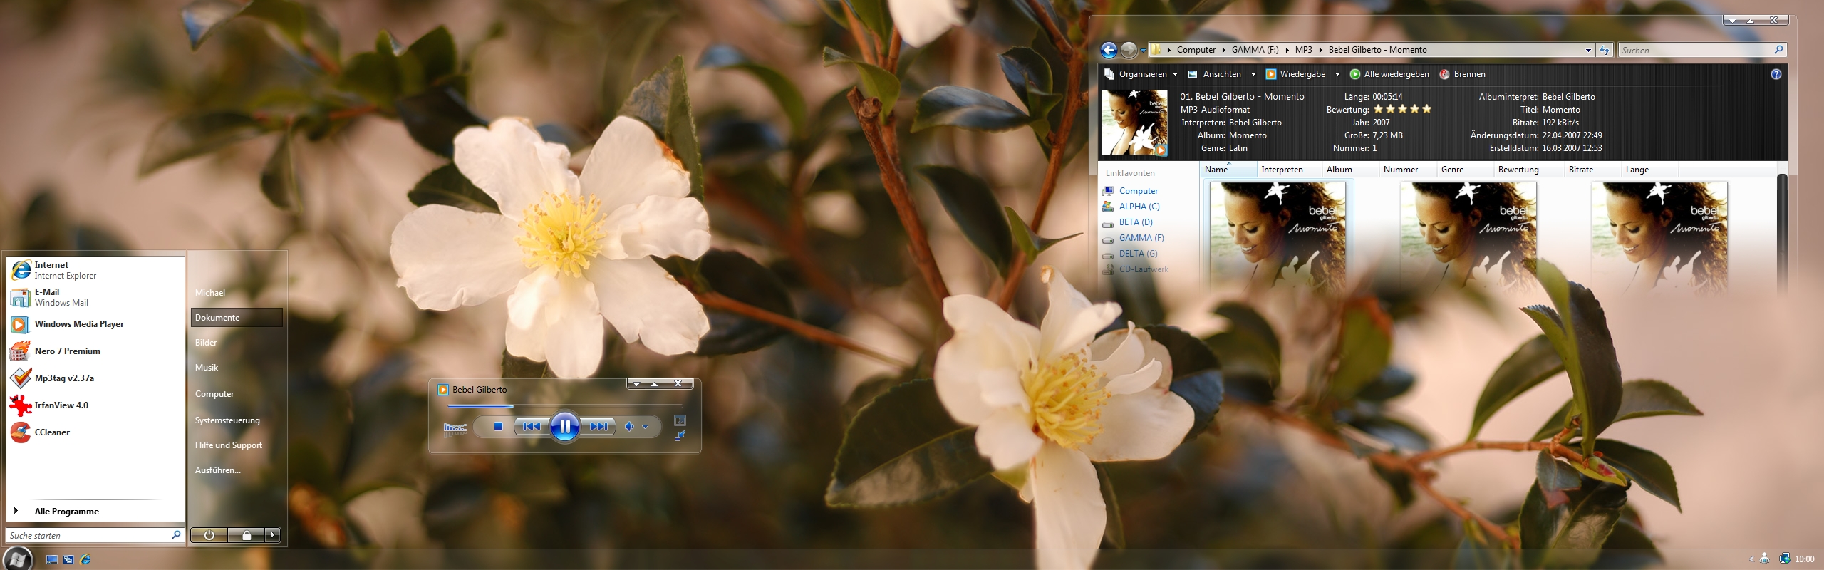Click the show video window icon in media player

point(680,420)
